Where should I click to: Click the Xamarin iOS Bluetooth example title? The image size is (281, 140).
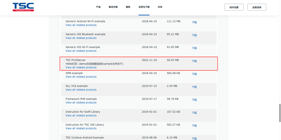86,34
